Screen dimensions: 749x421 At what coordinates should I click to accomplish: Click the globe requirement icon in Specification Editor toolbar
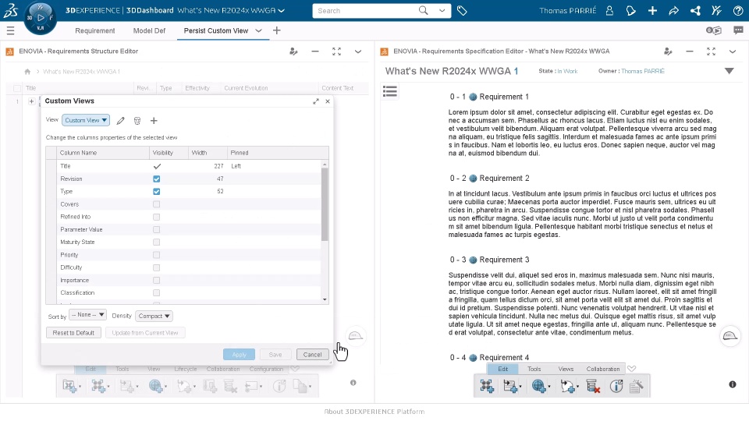point(539,386)
